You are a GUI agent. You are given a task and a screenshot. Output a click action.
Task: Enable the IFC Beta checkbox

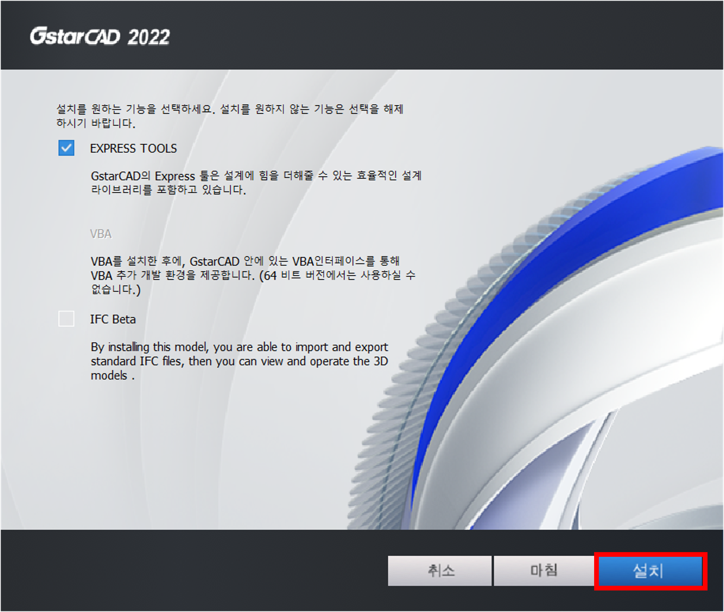pos(66,319)
